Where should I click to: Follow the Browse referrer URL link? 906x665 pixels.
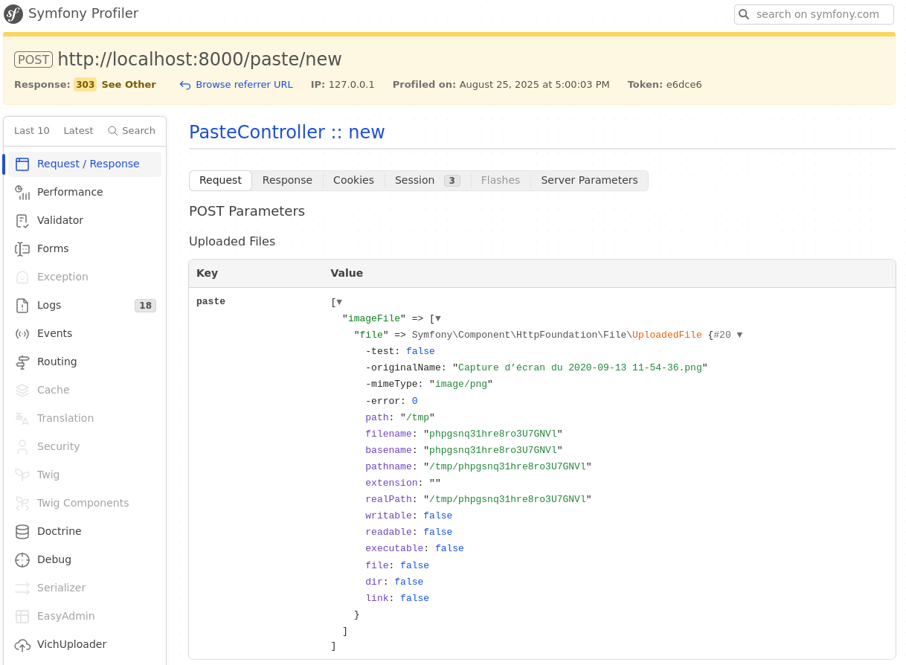click(244, 85)
